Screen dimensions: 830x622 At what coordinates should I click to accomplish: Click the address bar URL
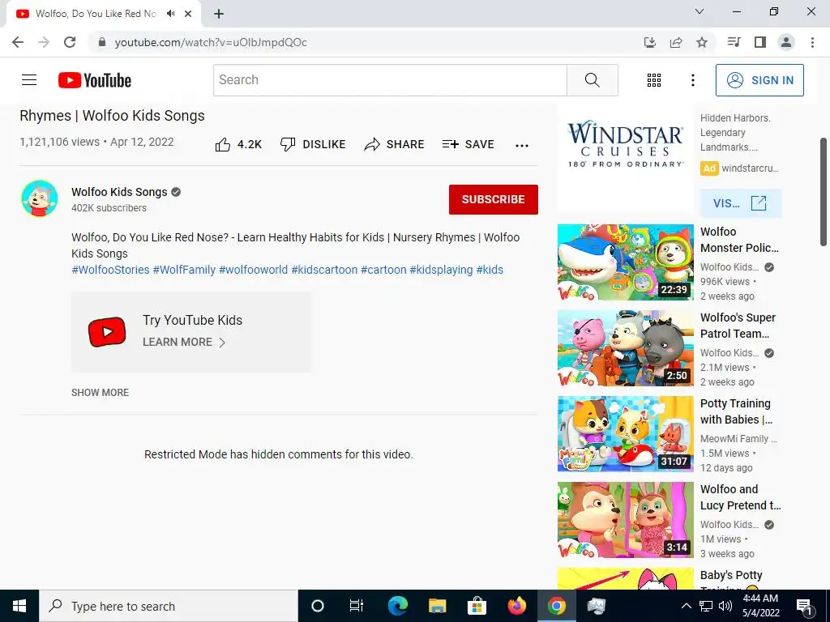pyautogui.click(x=211, y=42)
